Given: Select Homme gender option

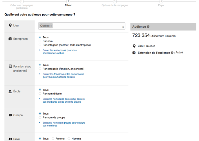Looking at the screenshot, I should pyautogui.click(x=69, y=139).
